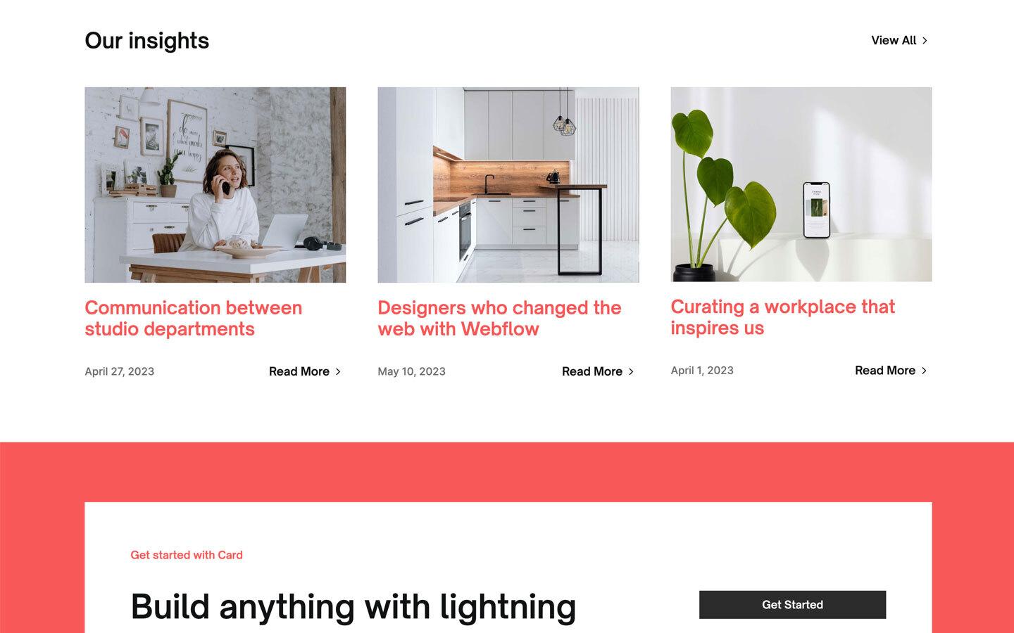Click the plant and phone article thumbnail

point(801,185)
